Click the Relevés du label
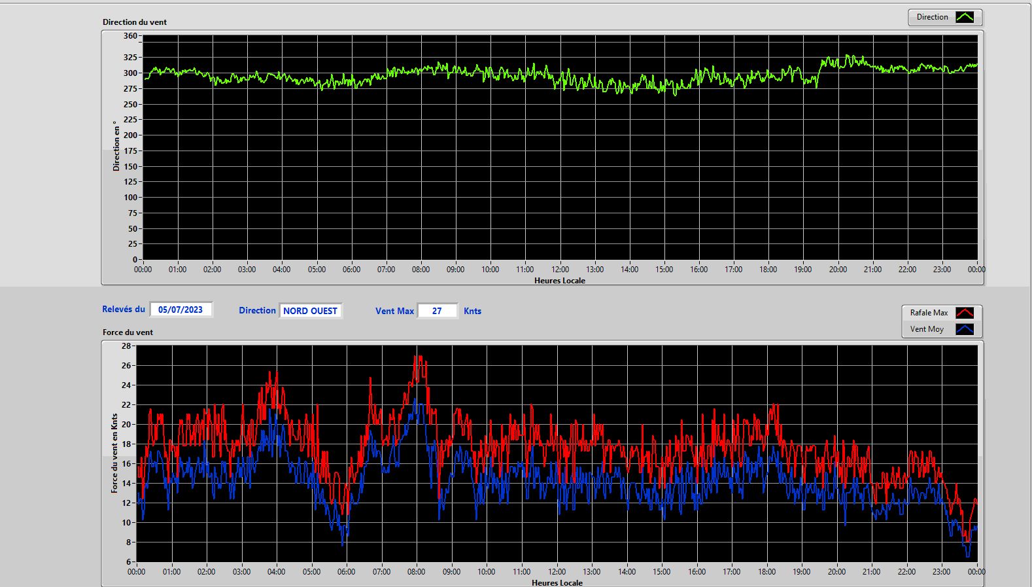This screenshot has width=1032, height=587. [x=124, y=309]
